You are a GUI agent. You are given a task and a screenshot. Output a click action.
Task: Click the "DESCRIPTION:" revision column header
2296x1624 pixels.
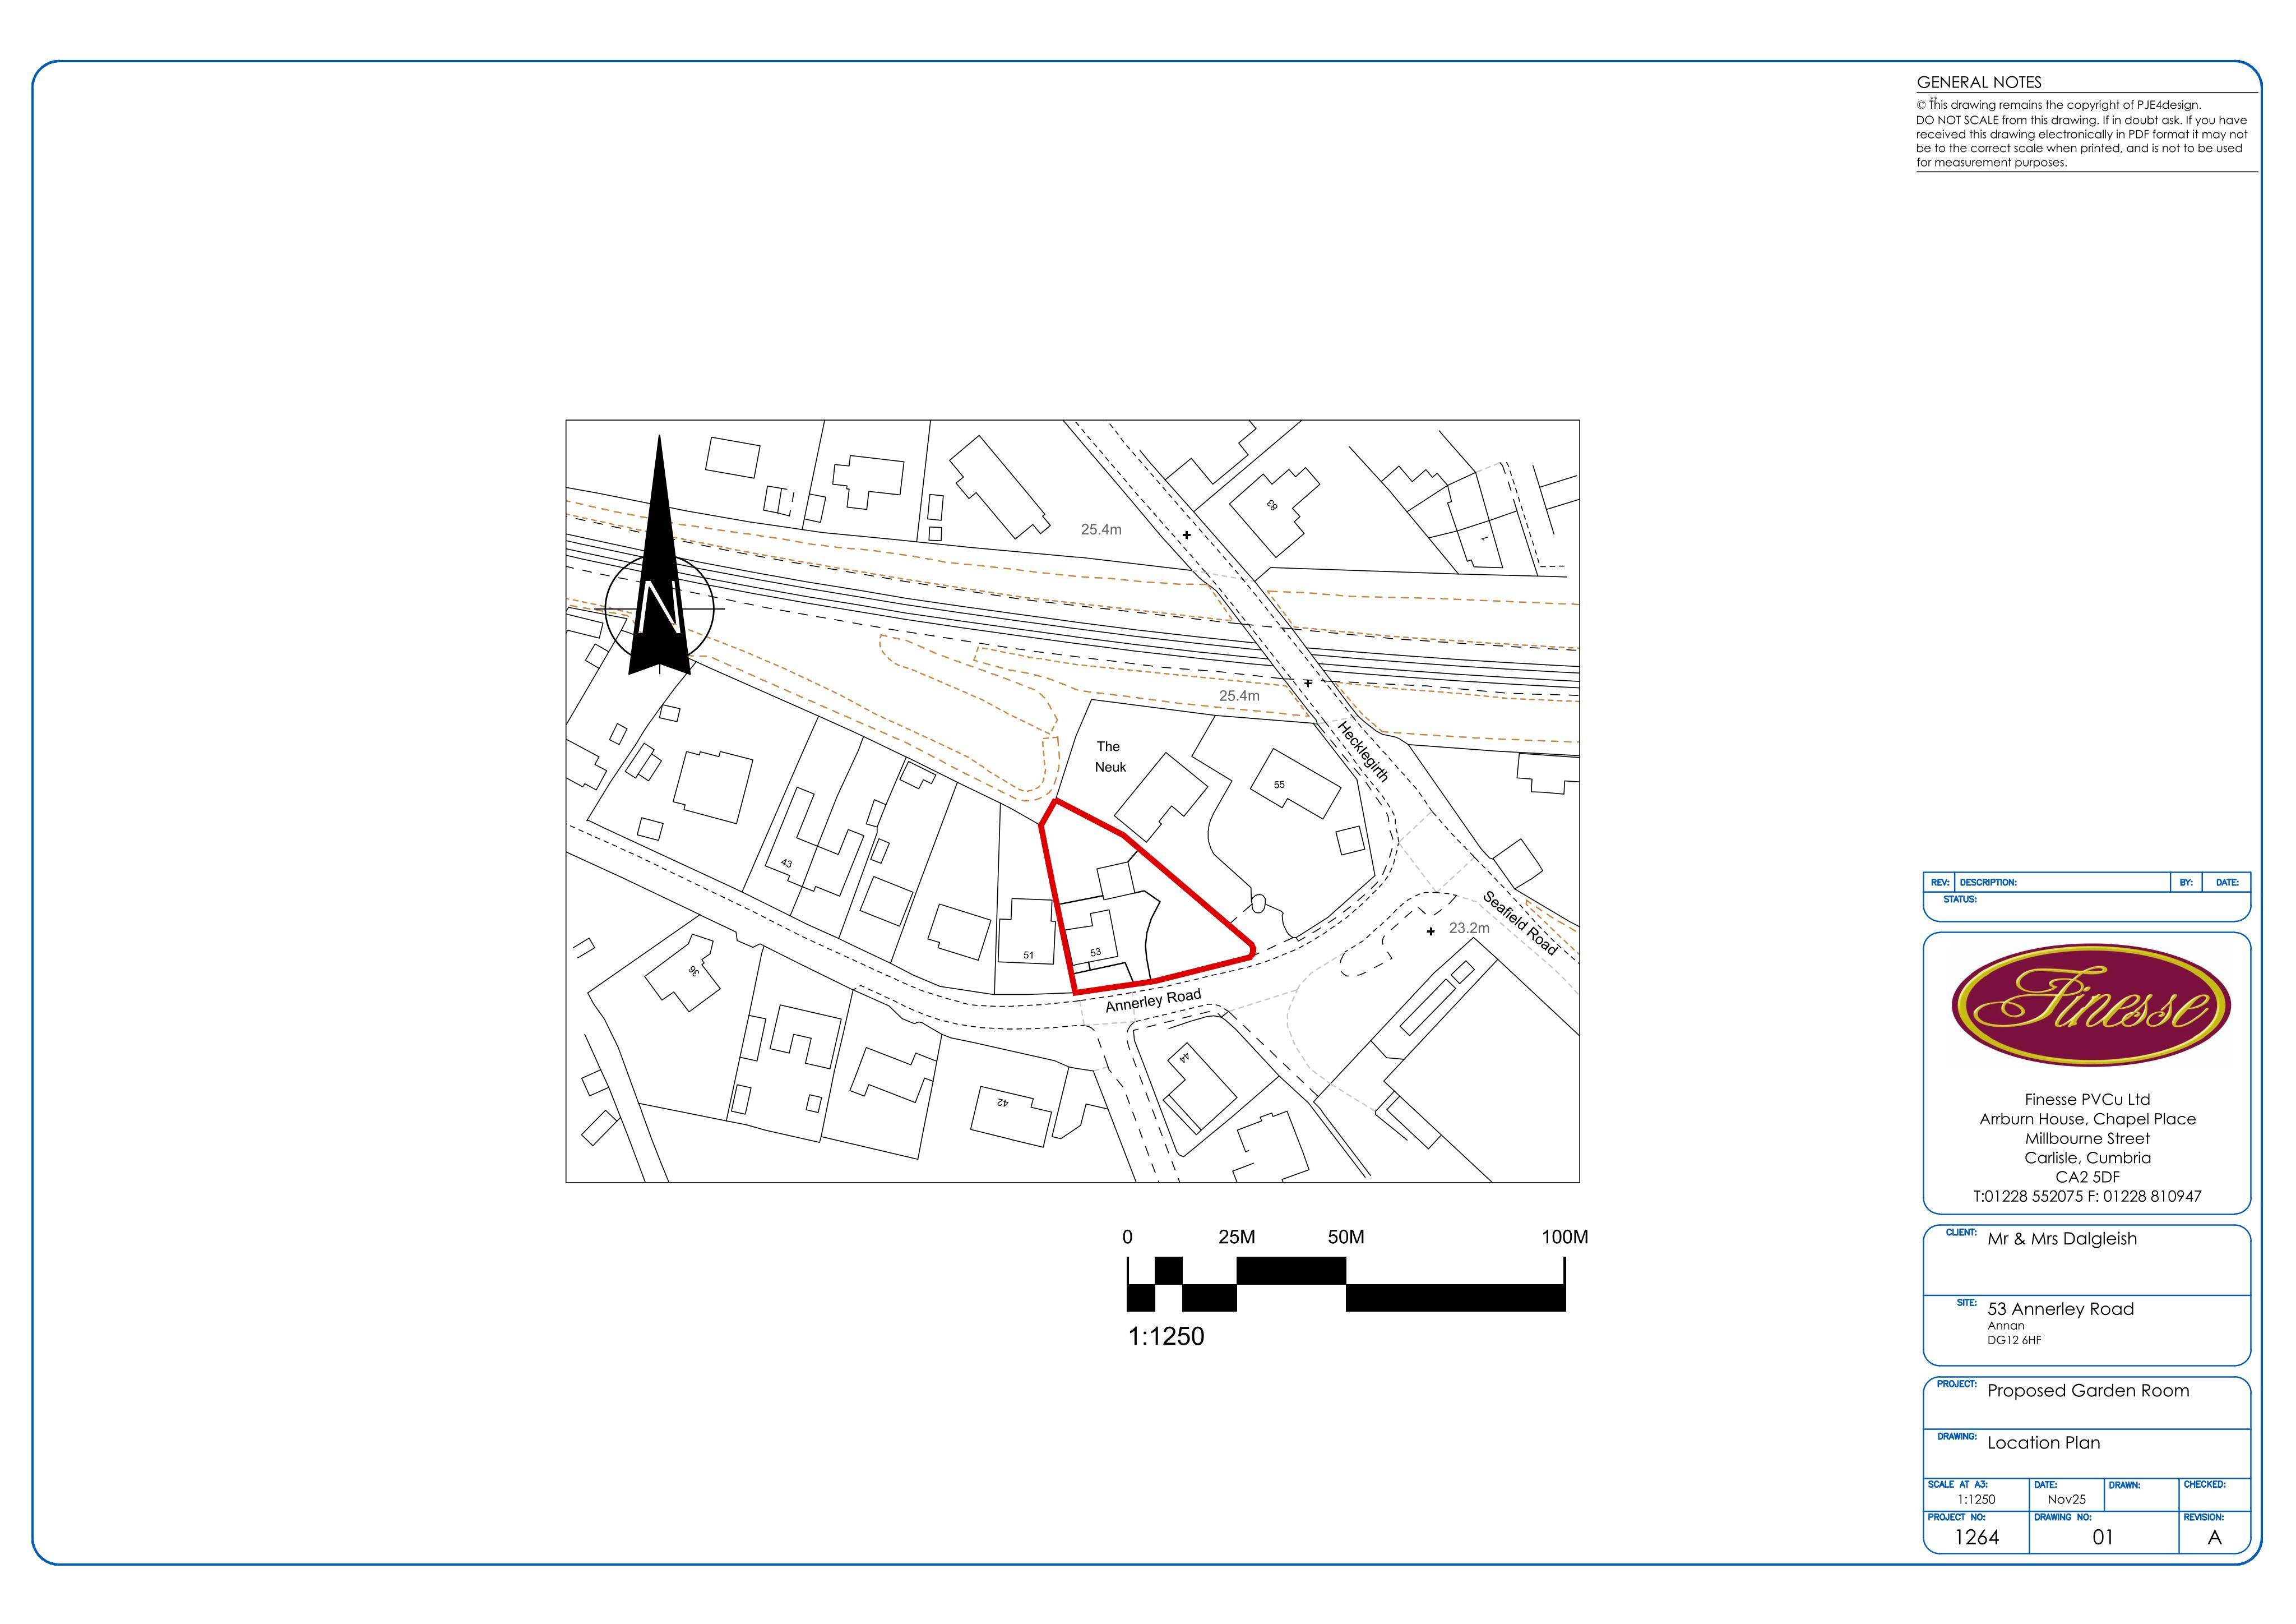1988,883
